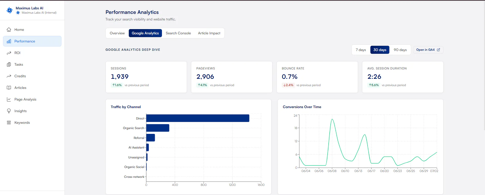Click the Unassigned traffic bar

pos(147,157)
